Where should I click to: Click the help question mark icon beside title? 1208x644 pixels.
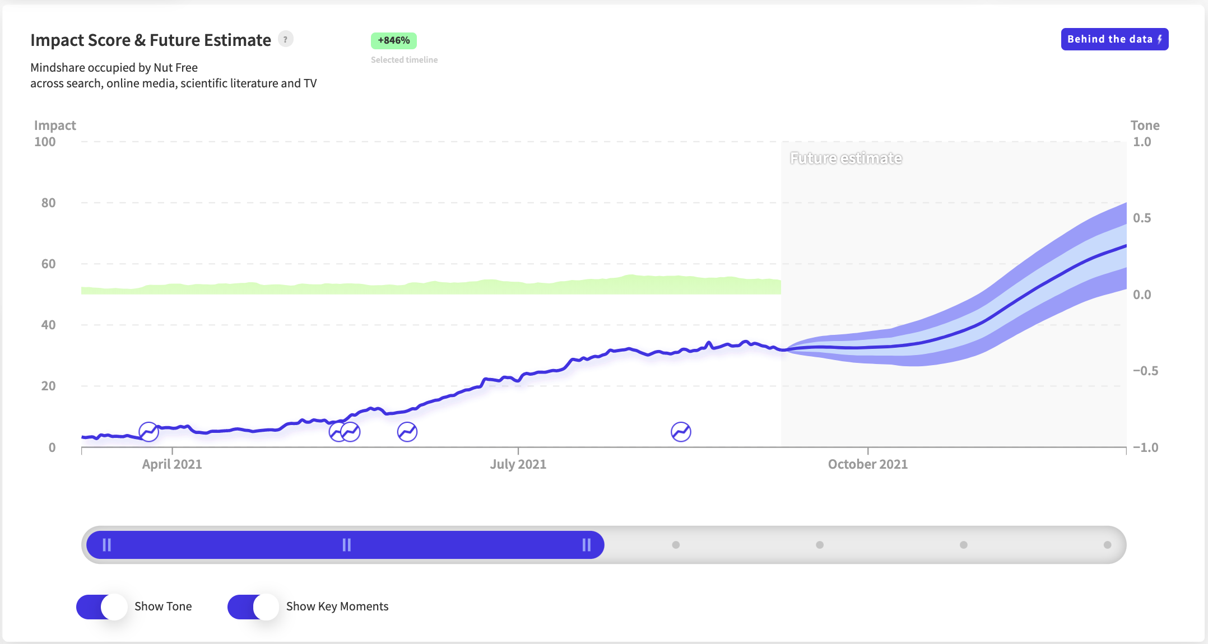(x=286, y=39)
